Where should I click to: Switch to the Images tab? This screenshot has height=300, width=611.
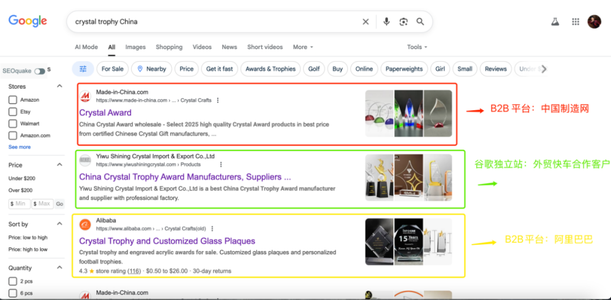(x=136, y=47)
